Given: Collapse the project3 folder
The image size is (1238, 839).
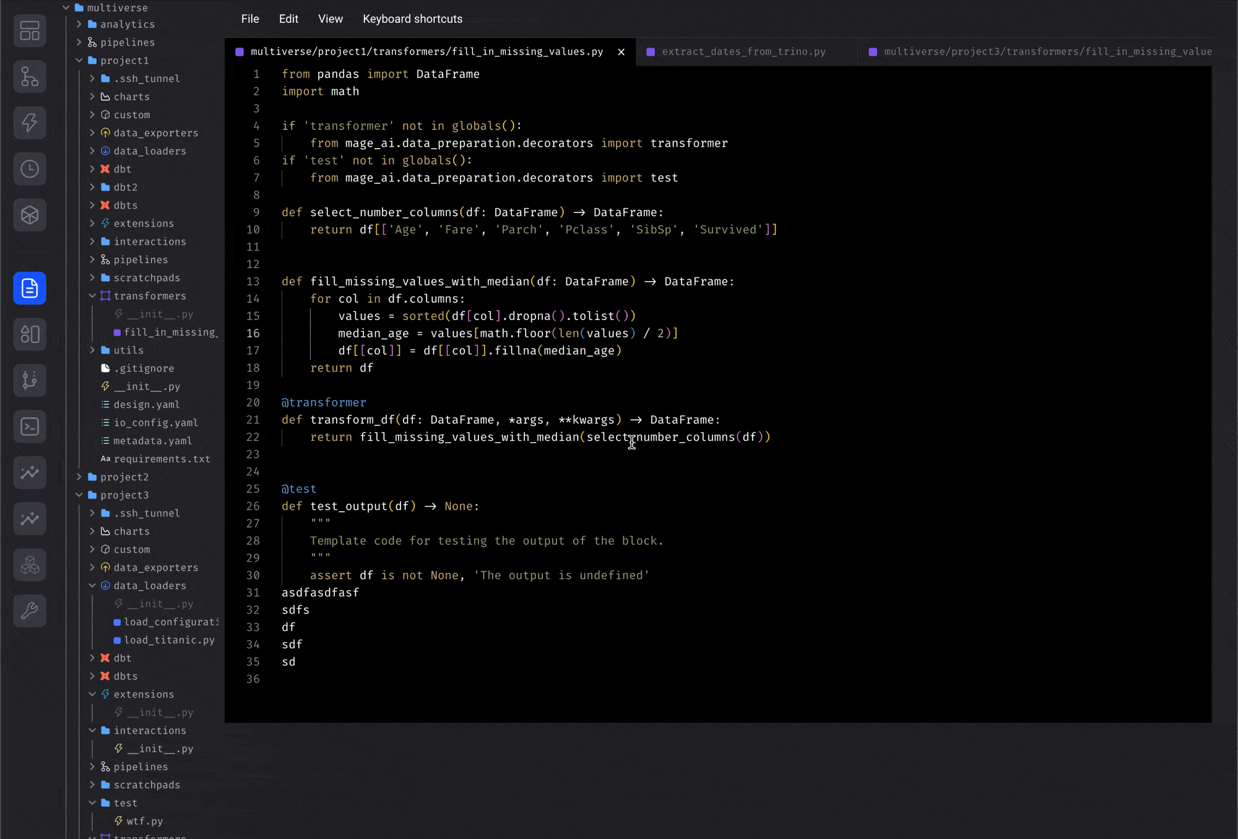Looking at the screenshot, I should click(79, 495).
